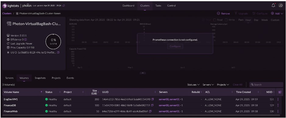Click the Remove cluster button
Viewport: 286px width, 118px height.
[x=223, y=13]
